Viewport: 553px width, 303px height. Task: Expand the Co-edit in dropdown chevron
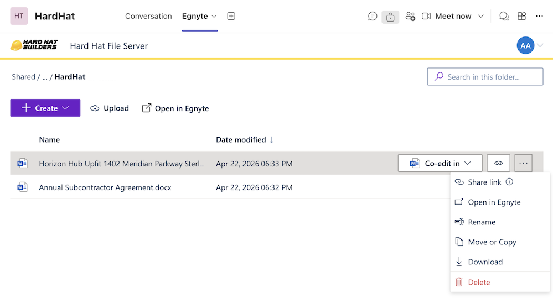point(468,163)
